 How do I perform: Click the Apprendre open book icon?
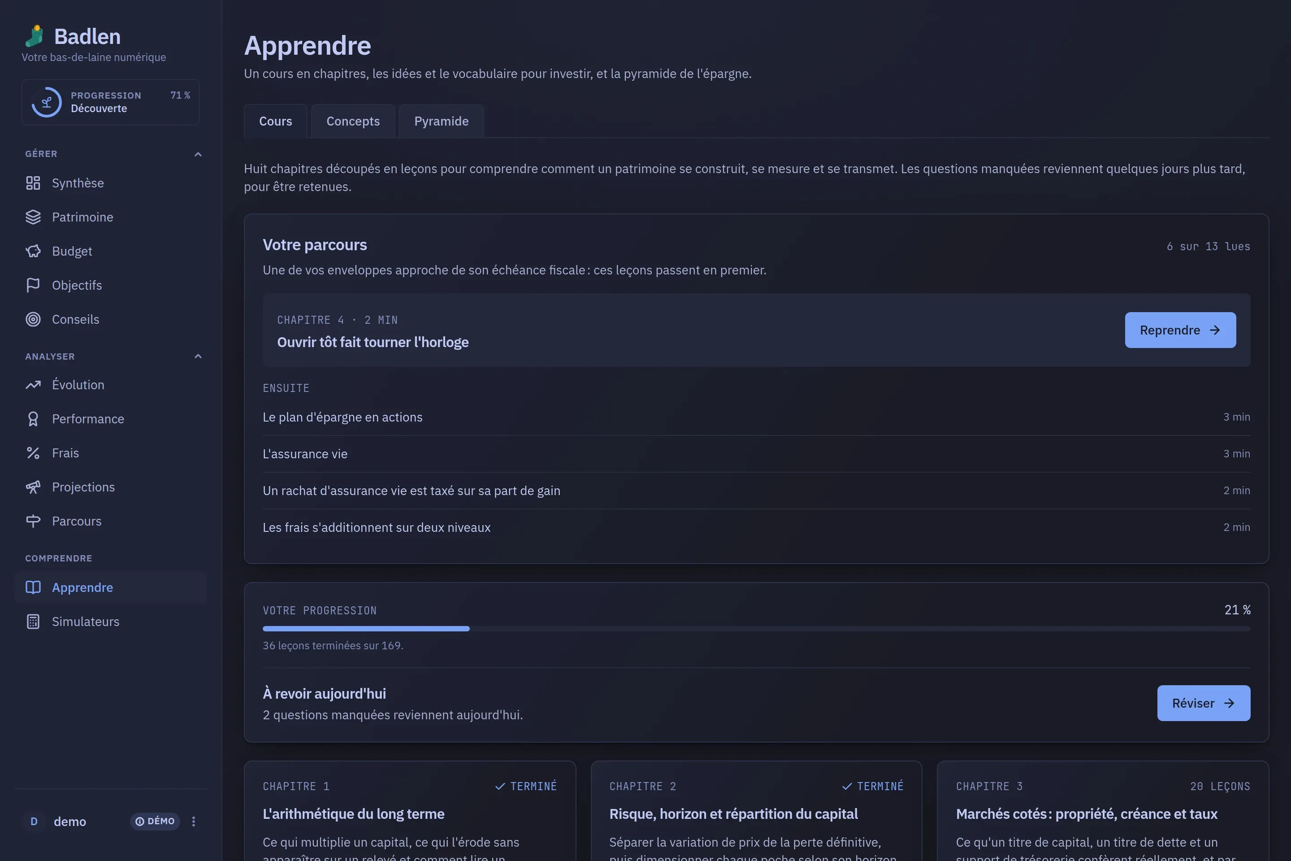[x=33, y=587]
